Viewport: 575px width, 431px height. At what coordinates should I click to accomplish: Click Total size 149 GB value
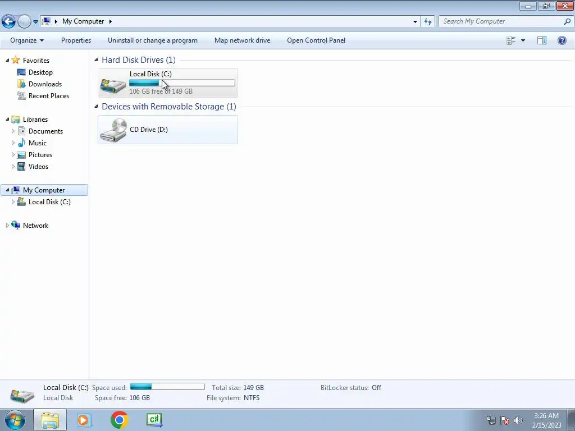coord(253,387)
